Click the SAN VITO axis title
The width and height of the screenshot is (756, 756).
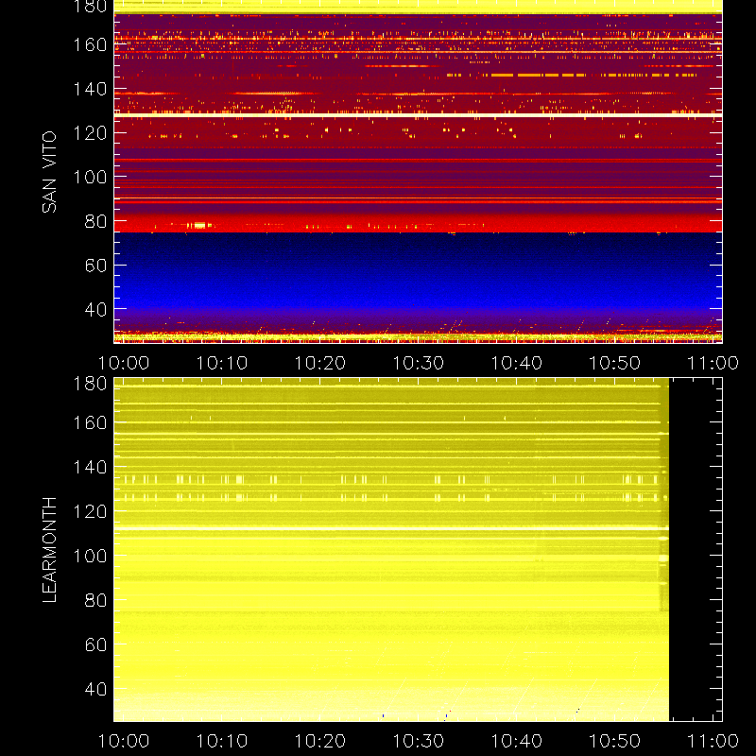(49, 172)
